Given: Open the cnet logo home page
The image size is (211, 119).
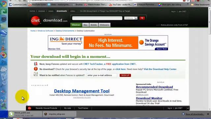Looking at the screenshot, I should point(36,20).
